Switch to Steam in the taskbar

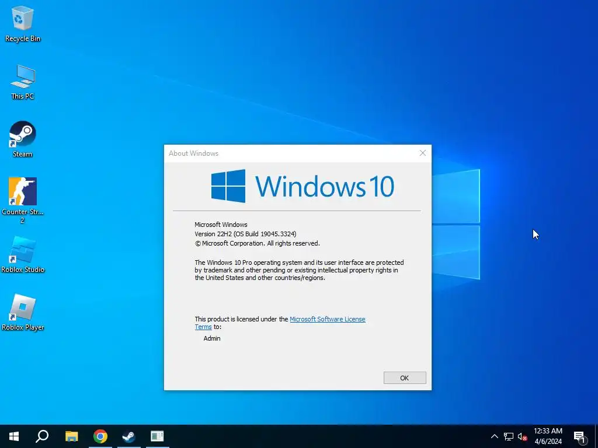(129, 436)
